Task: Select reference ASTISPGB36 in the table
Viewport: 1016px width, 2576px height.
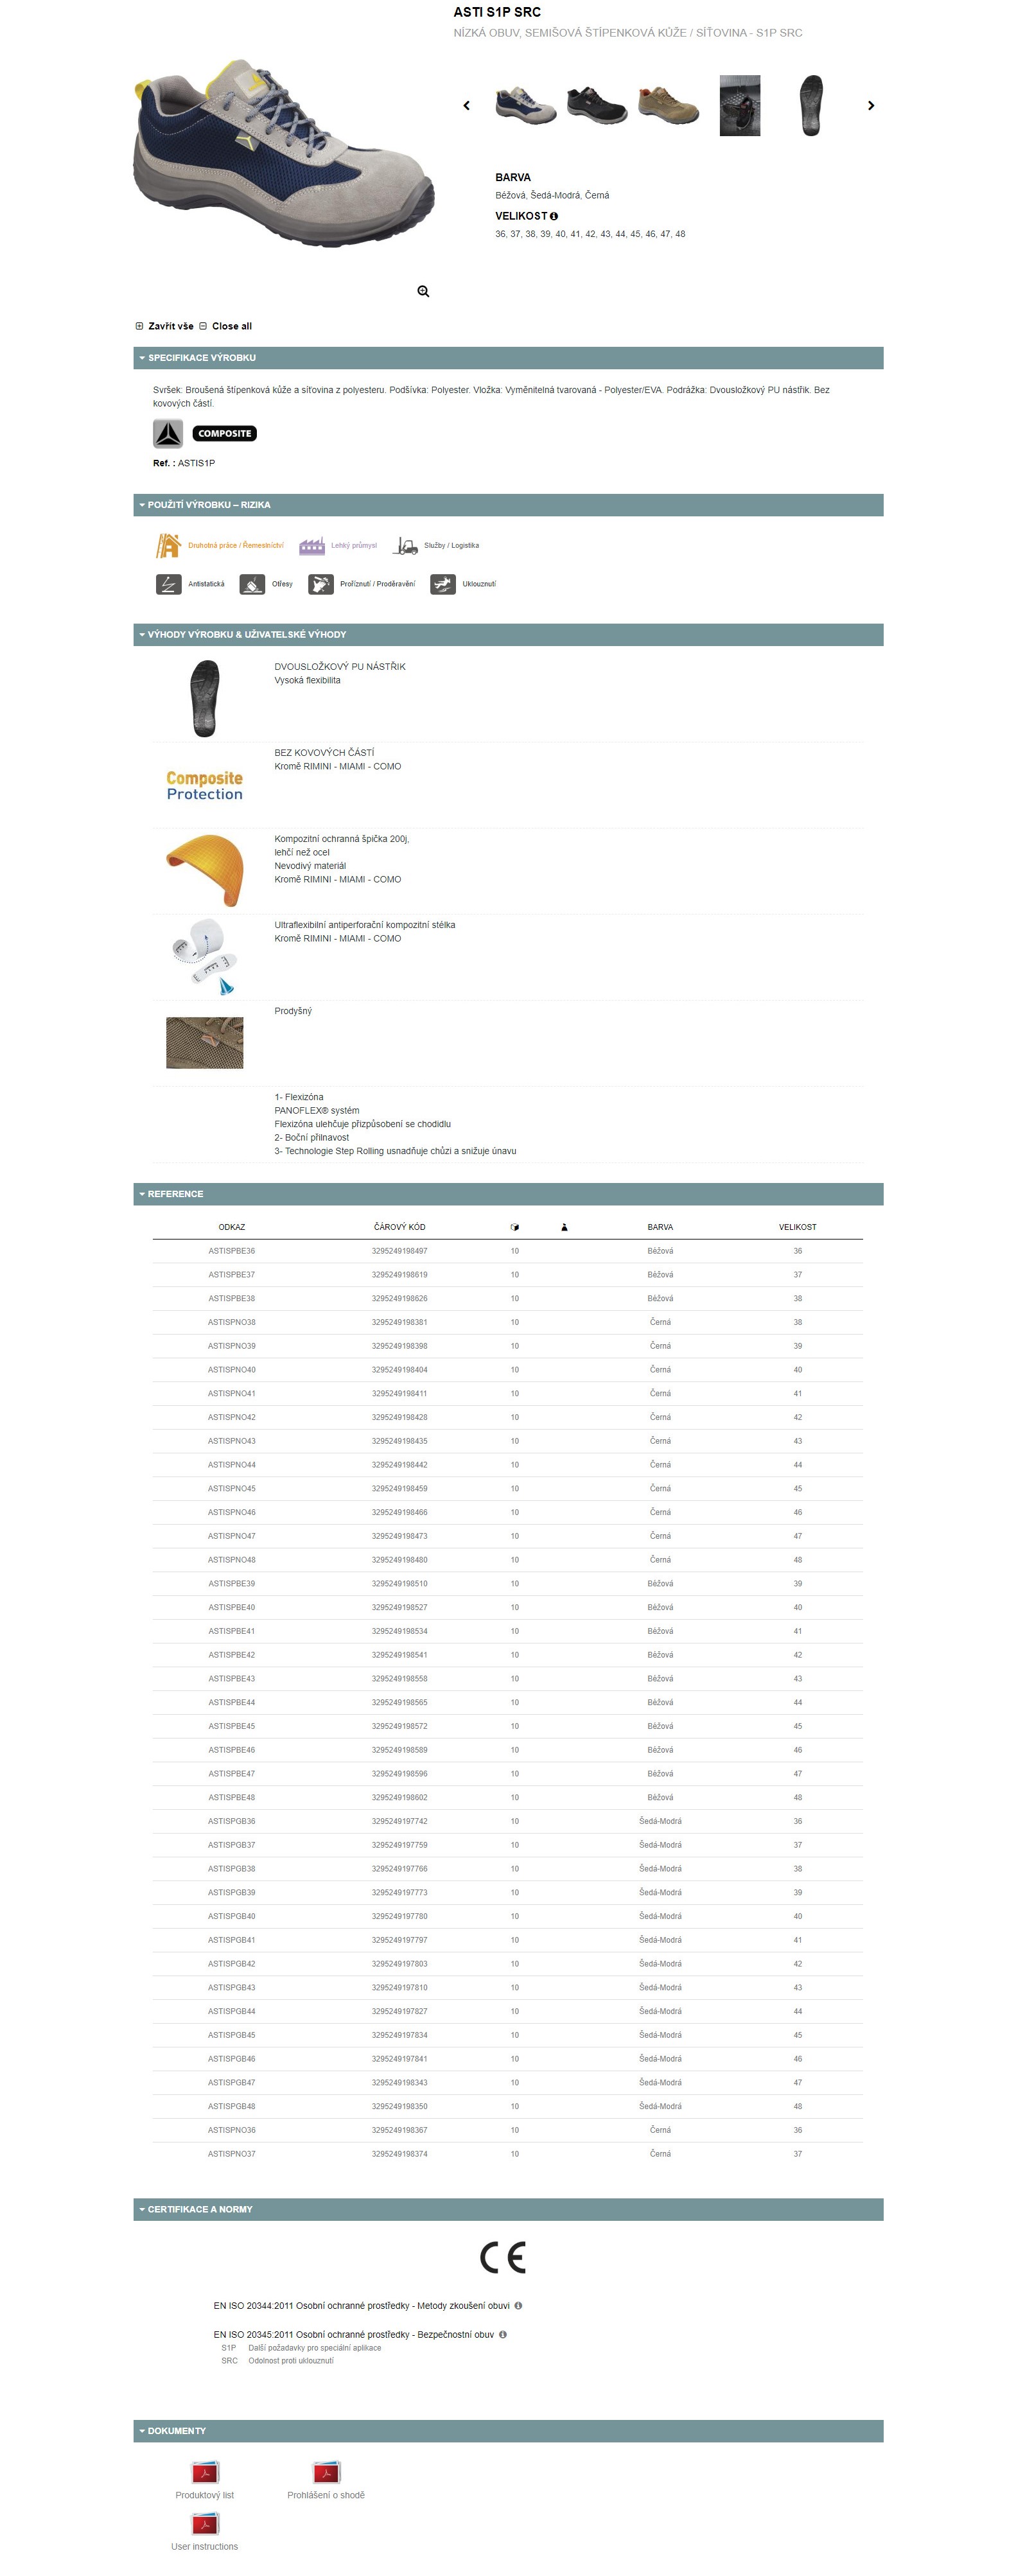Action: (232, 1821)
